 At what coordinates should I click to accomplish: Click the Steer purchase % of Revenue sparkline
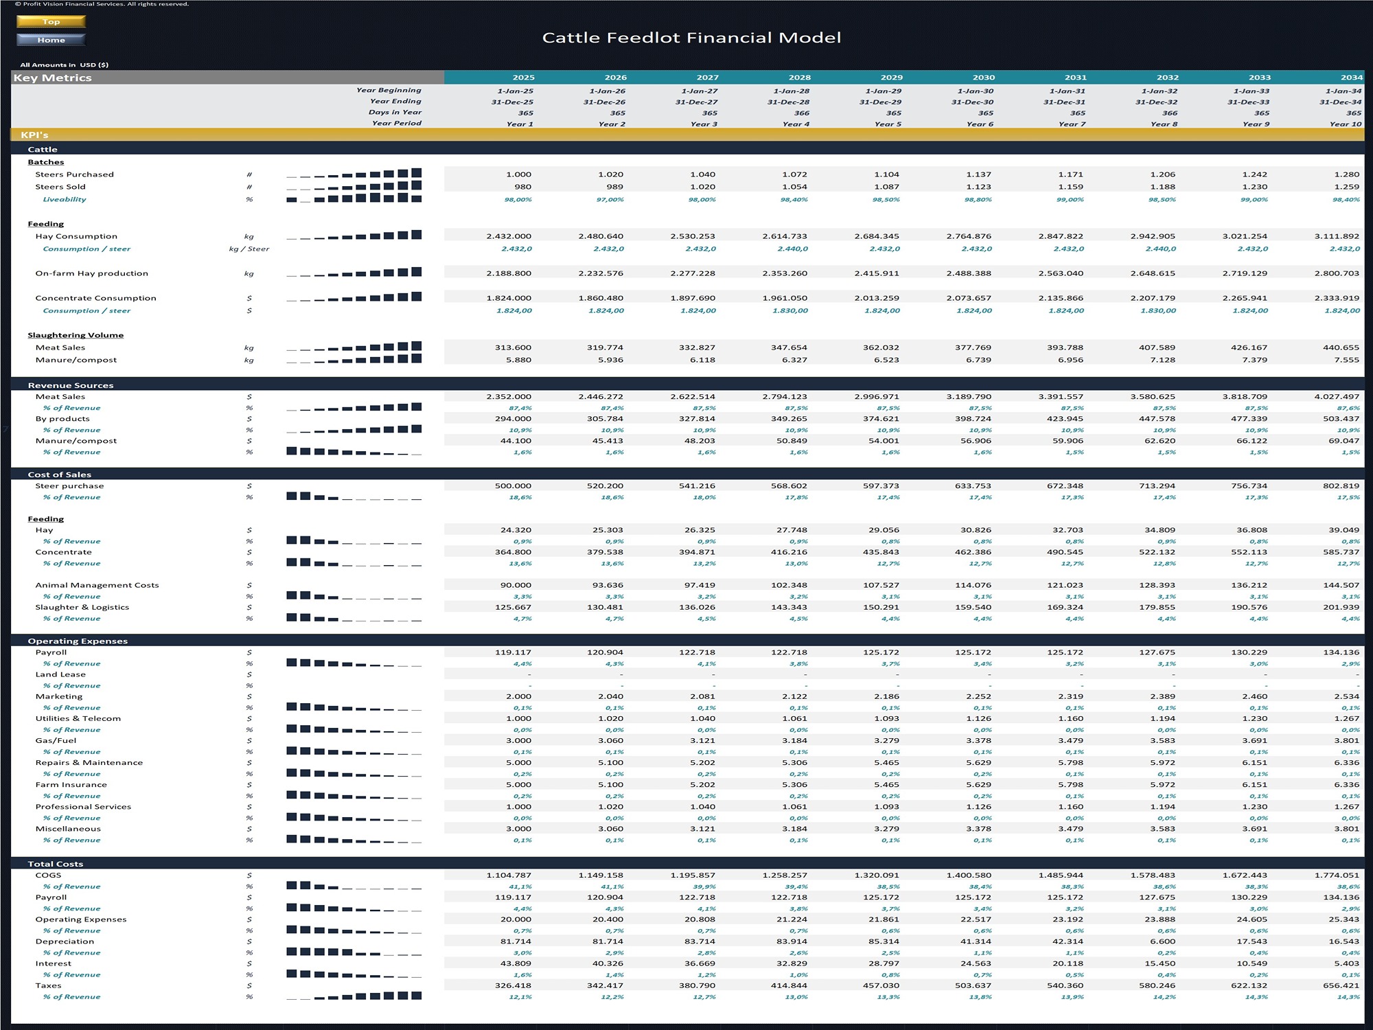[x=354, y=496]
